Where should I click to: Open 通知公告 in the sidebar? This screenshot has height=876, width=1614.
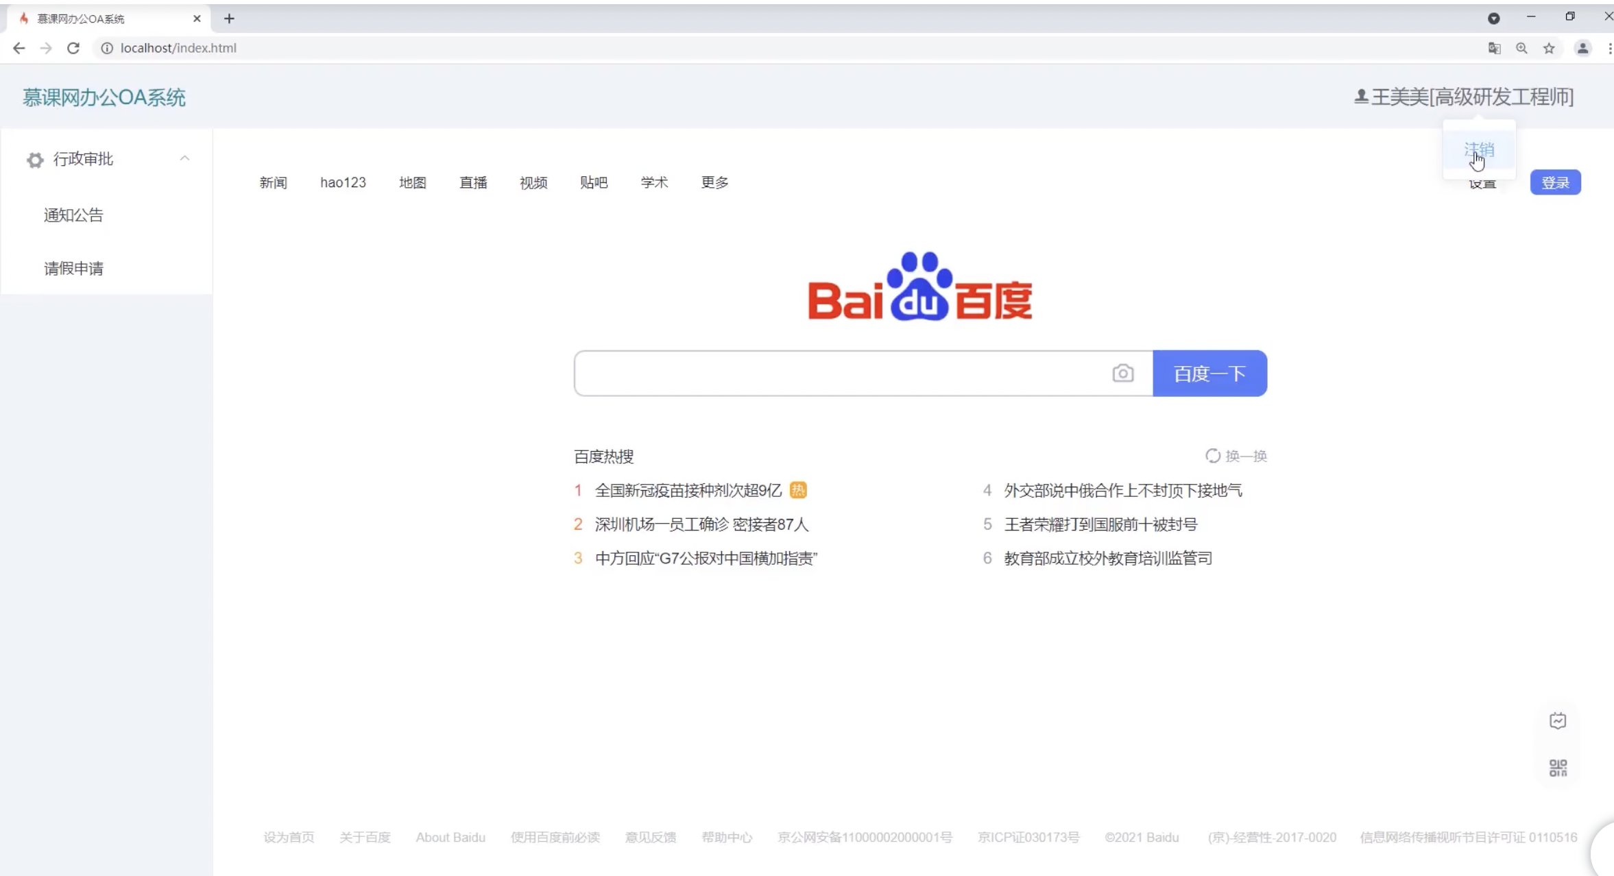coord(73,215)
